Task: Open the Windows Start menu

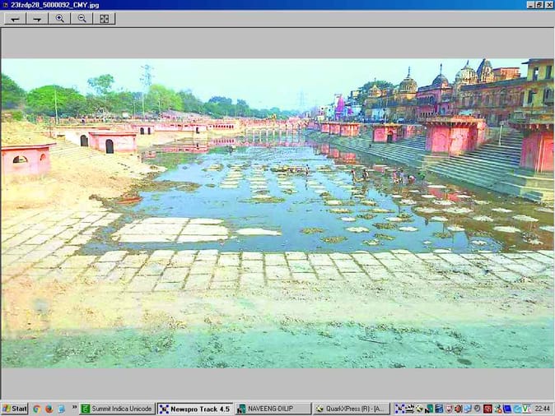Action: click(14, 409)
